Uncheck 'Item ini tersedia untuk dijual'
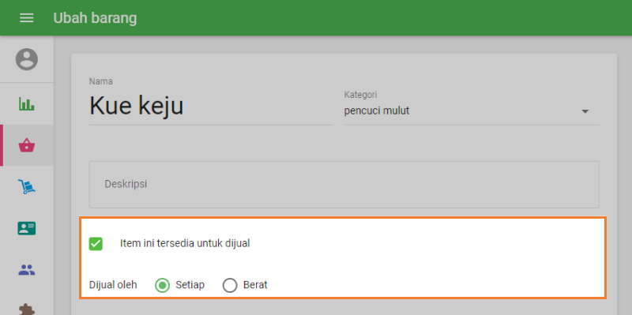The height and width of the screenshot is (315, 632). point(96,244)
